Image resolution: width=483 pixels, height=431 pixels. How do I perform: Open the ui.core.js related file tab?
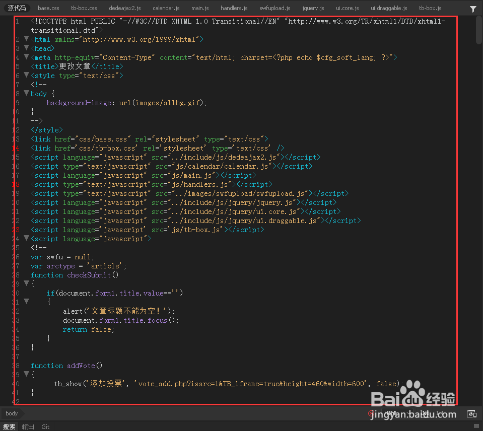click(347, 9)
